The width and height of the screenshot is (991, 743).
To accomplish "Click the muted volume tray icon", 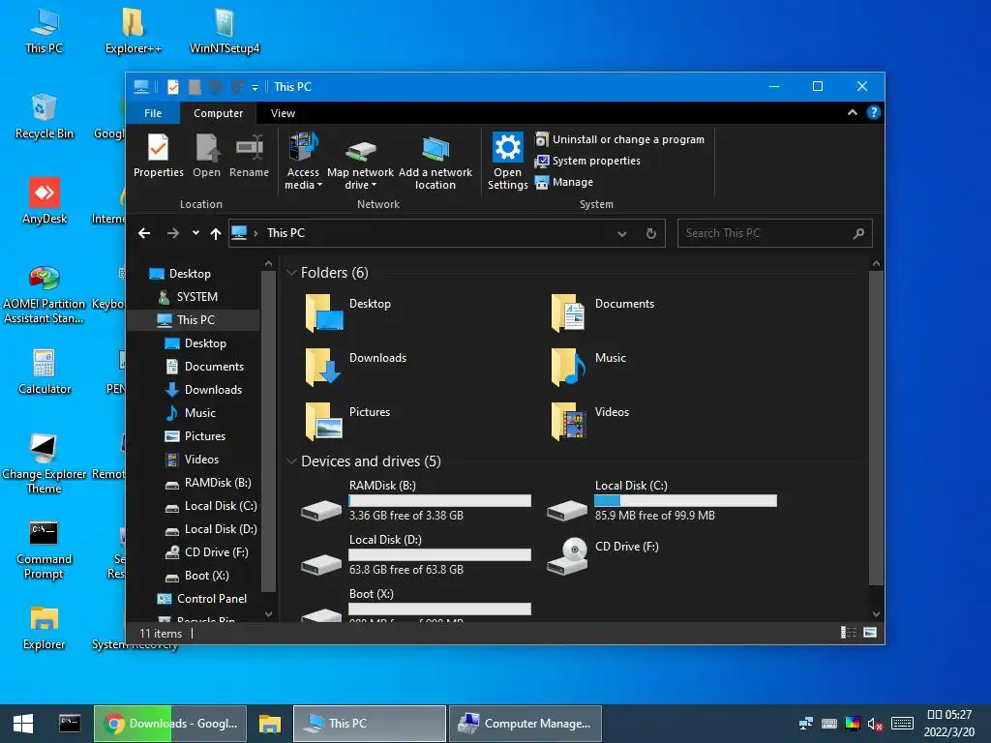I will (875, 724).
